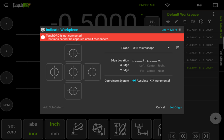Jump to first sub-datum point
This screenshot has height=140, width=224.
click(x=172, y=136)
